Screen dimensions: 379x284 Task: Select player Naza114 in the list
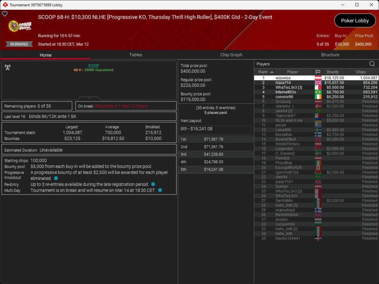[283, 83]
